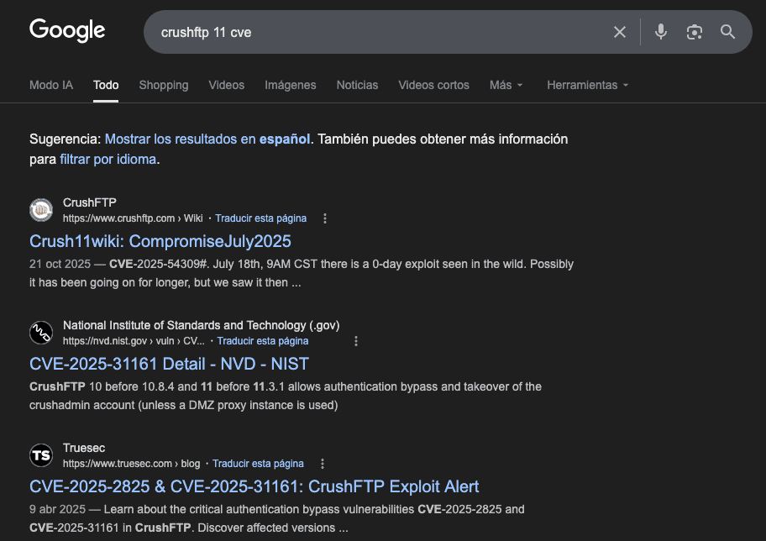Open Crush11wiki: CompromiseJuly2025 result
766x541 pixels.
pos(160,241)
